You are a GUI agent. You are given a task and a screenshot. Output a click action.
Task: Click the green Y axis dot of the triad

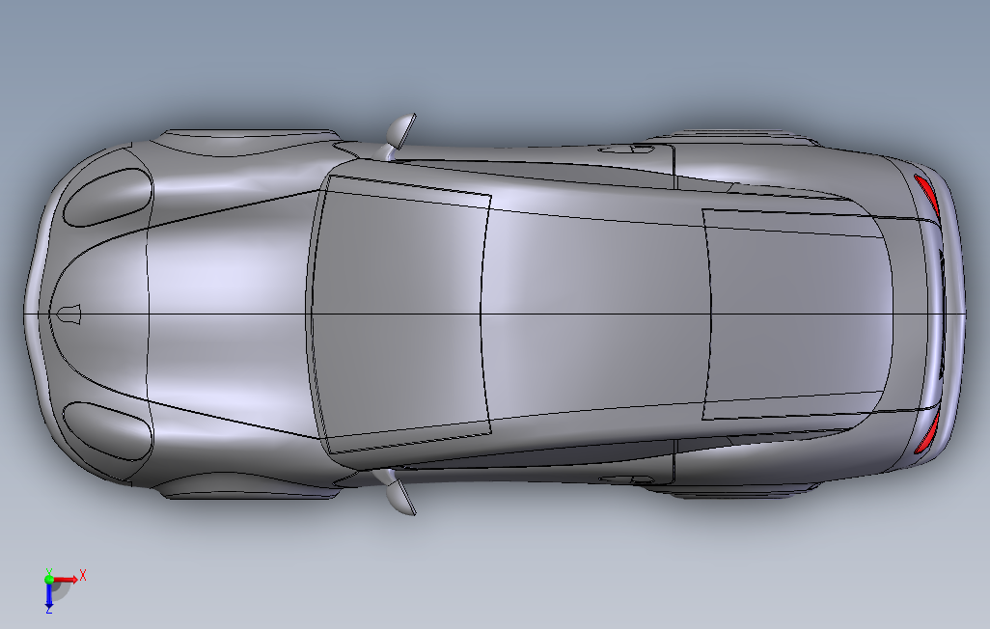[x=48, y=578]
